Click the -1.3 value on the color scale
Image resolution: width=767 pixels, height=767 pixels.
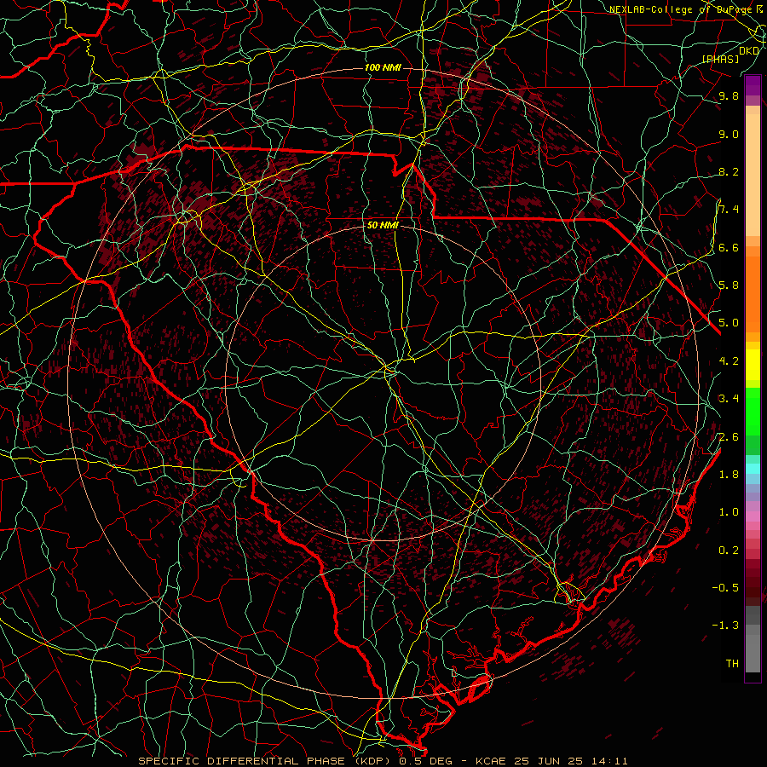point(725,626)
